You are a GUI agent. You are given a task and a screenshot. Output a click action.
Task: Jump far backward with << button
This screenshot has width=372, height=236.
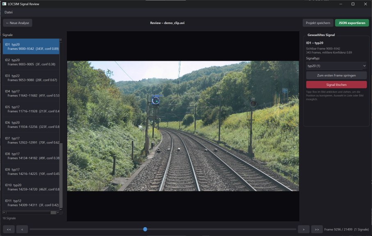point(9,229)
